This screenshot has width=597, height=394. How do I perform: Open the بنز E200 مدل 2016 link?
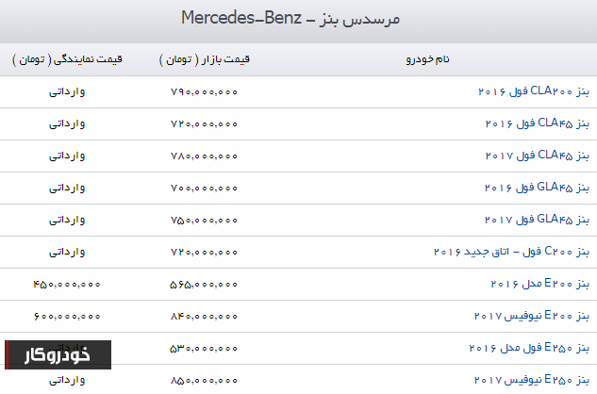(x=539, y=284)
